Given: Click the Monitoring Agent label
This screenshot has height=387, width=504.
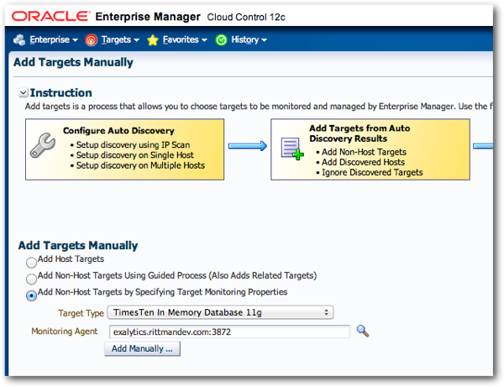Looking at the screenshot, I should pos(65,331).
